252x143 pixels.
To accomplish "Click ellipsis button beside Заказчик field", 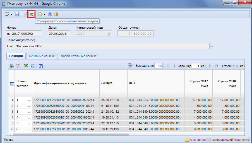I will [x=212, y=46].
